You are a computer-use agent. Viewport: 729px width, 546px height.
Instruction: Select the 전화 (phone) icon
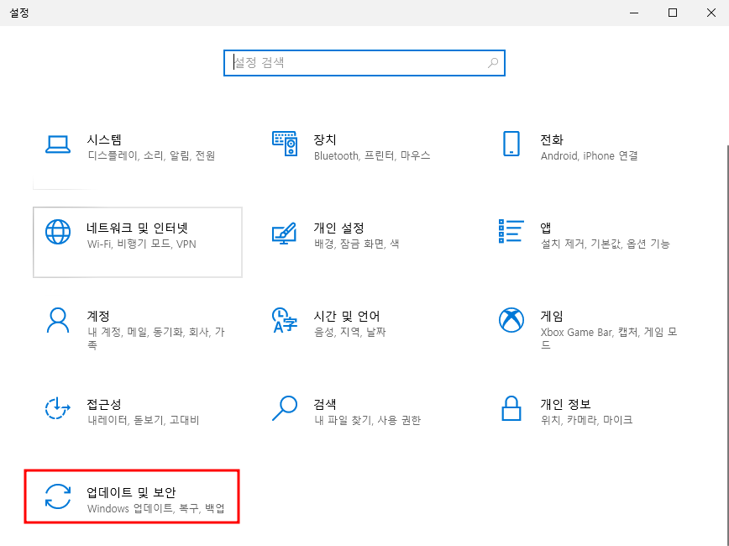[x=512, y=144]
